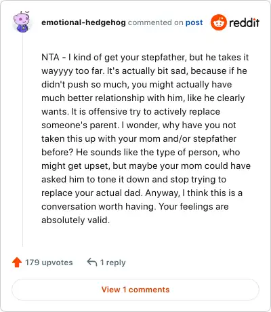271x312 pixels.
Task: Click the orange upvote arrow icon
Action: (17, 262)
